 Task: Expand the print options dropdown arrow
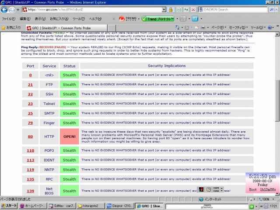208,28
